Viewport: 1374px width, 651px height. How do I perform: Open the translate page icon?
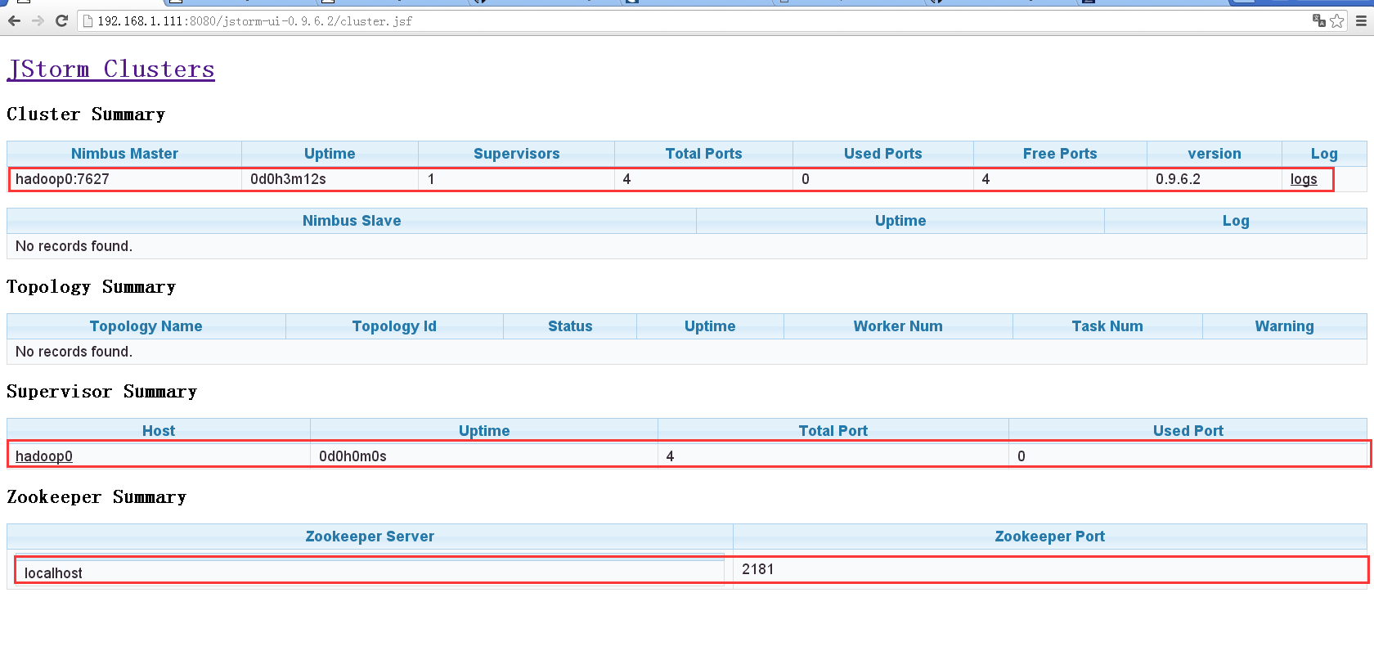click(x=1318, y=20)
